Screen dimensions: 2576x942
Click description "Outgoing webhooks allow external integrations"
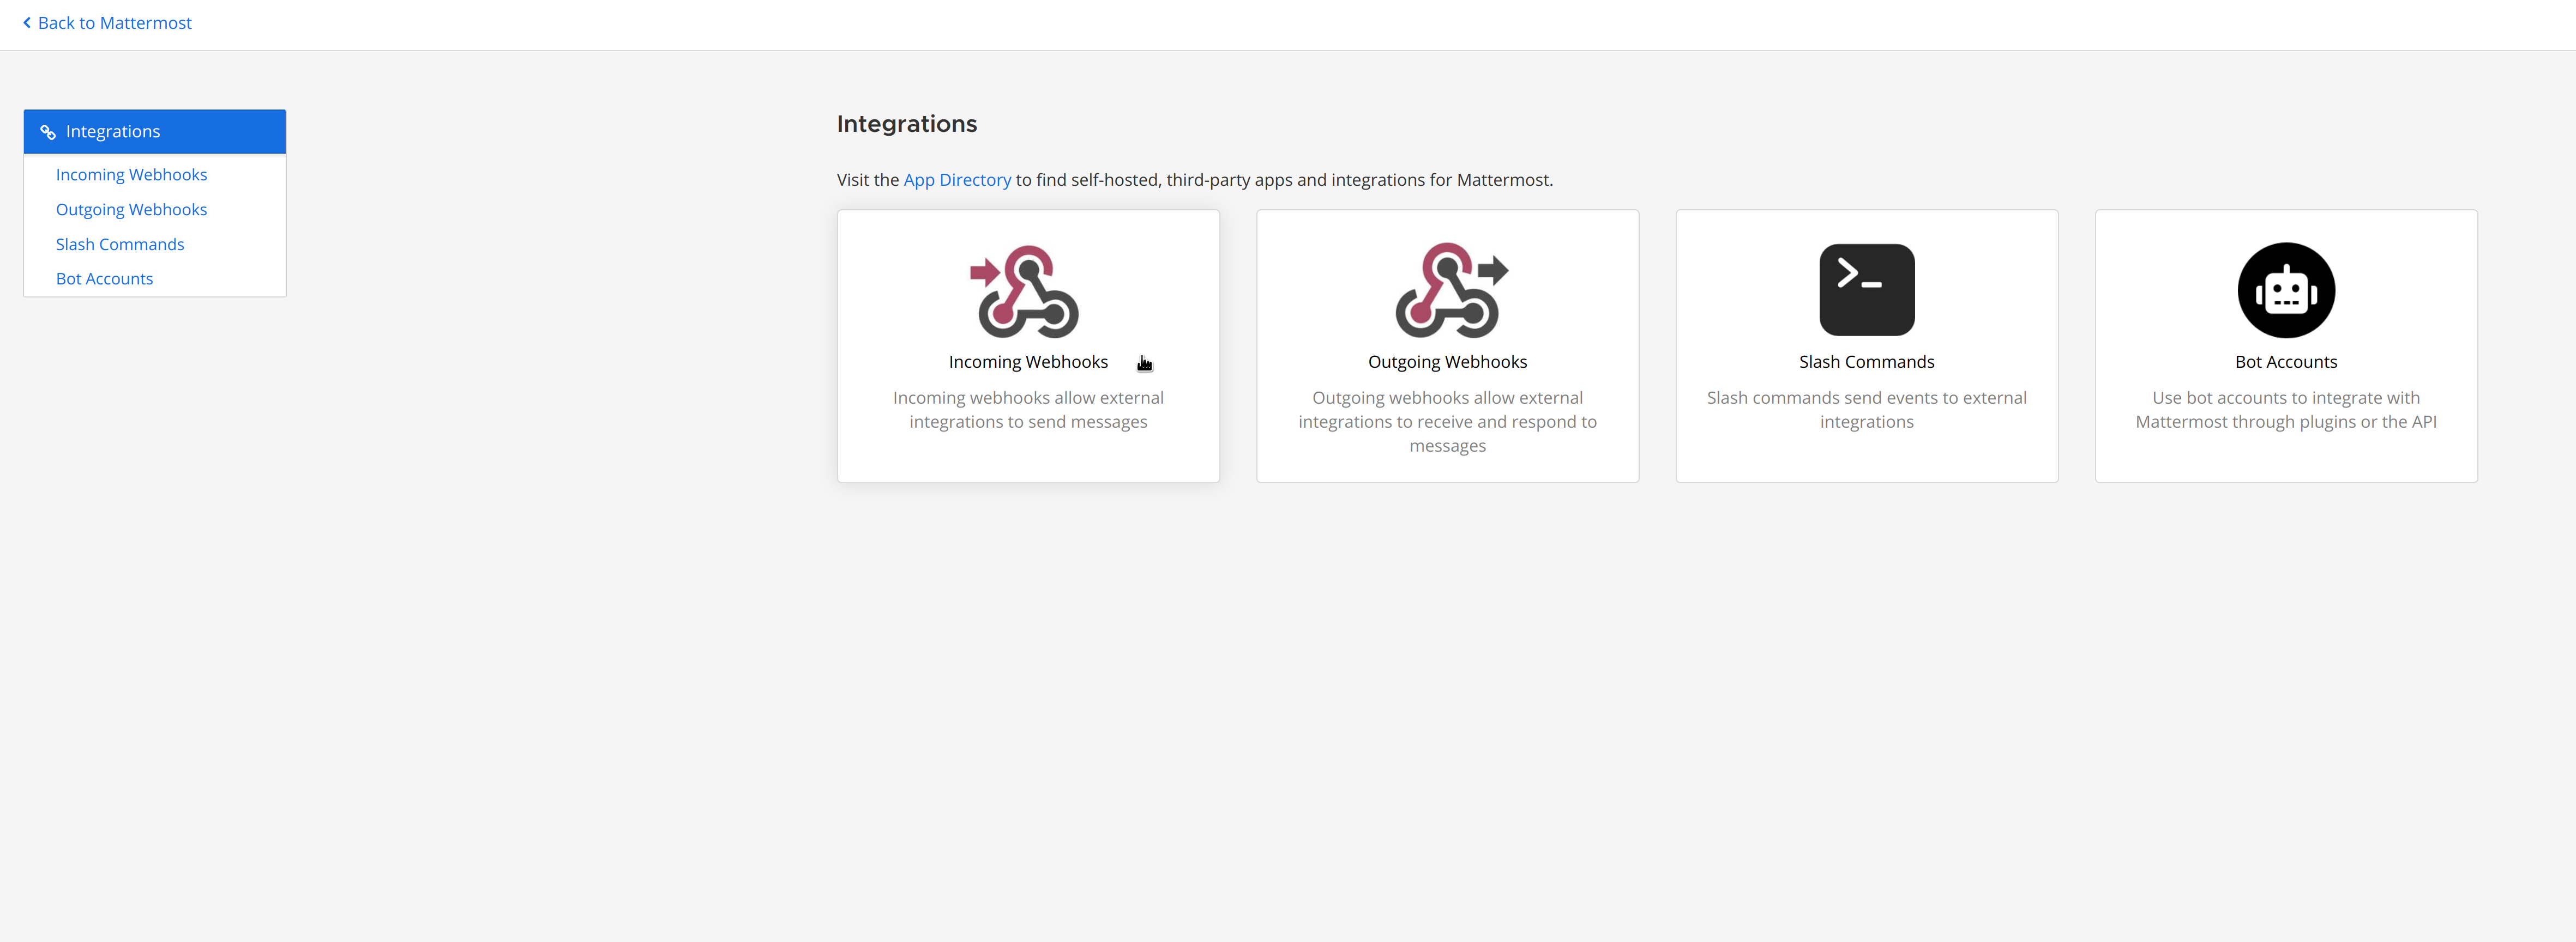click(x=1447, y=422)
